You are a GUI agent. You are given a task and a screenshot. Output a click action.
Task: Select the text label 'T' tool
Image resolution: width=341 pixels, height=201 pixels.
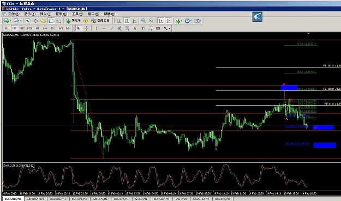point(142,28)
